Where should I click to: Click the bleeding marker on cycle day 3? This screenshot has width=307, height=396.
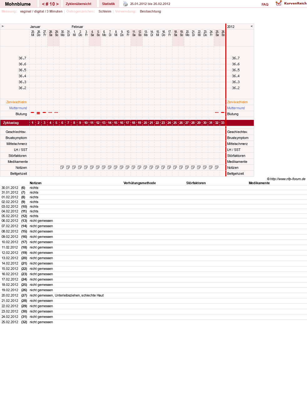(44, 112)
